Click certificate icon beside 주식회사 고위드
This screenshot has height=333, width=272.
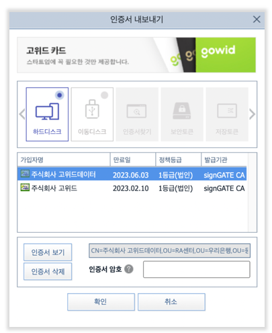[x=25, y=187]
